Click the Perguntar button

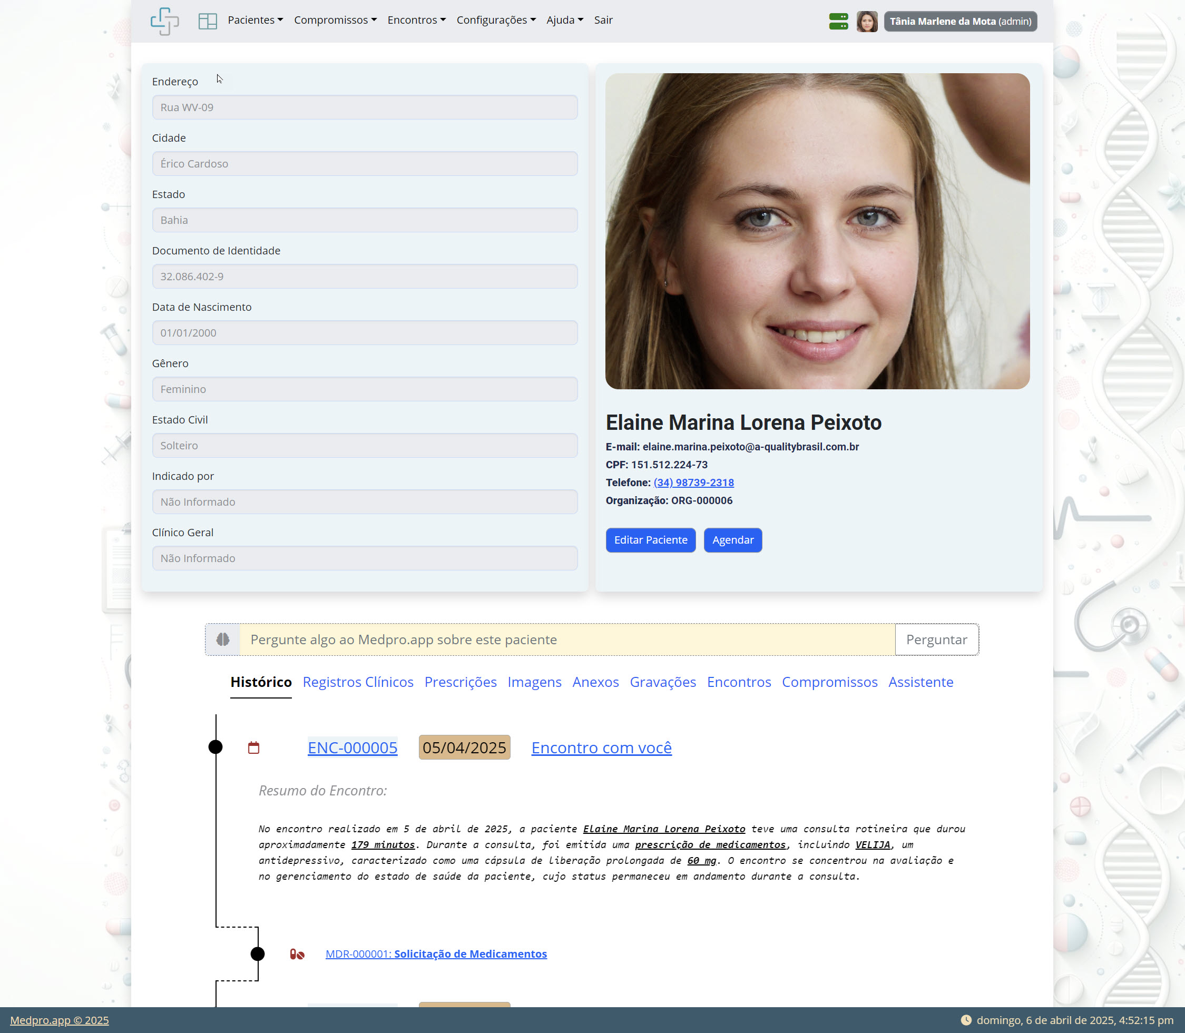(x=936, y=640)
